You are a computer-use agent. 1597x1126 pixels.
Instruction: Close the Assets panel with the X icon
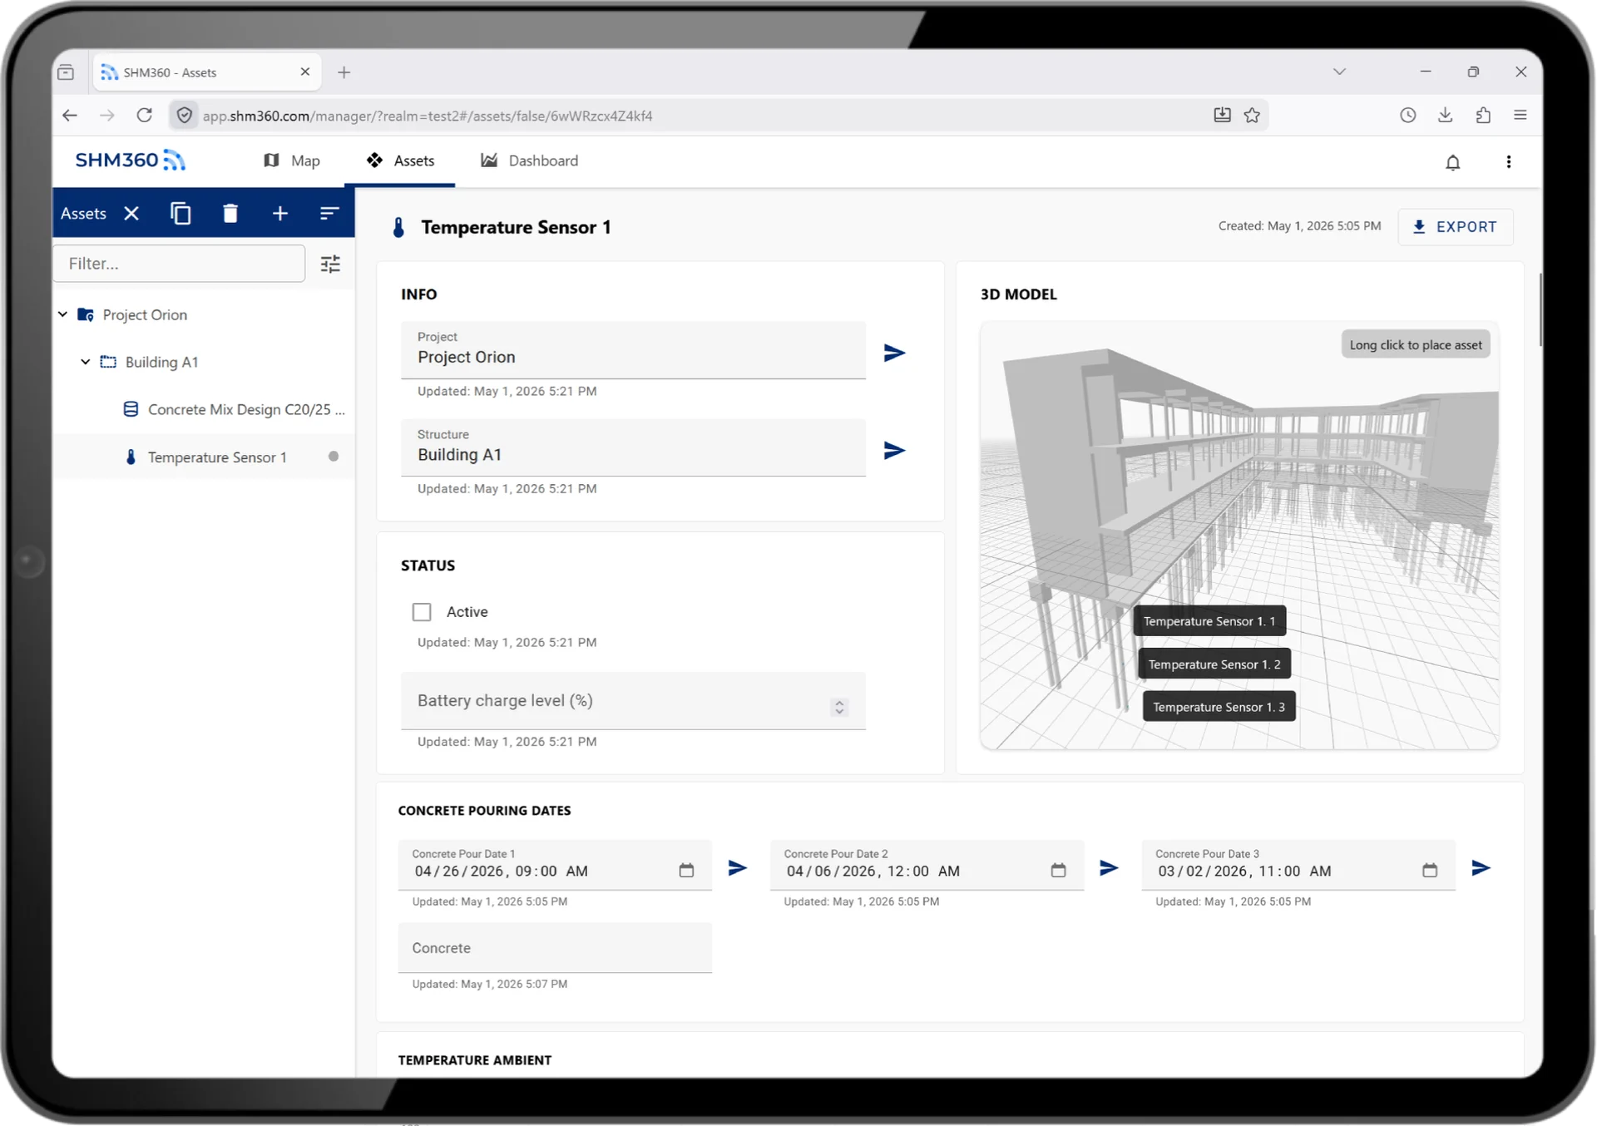[131, 214]
